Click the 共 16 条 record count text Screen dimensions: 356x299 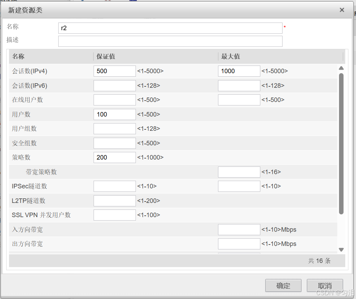click(x=319, y=260)
